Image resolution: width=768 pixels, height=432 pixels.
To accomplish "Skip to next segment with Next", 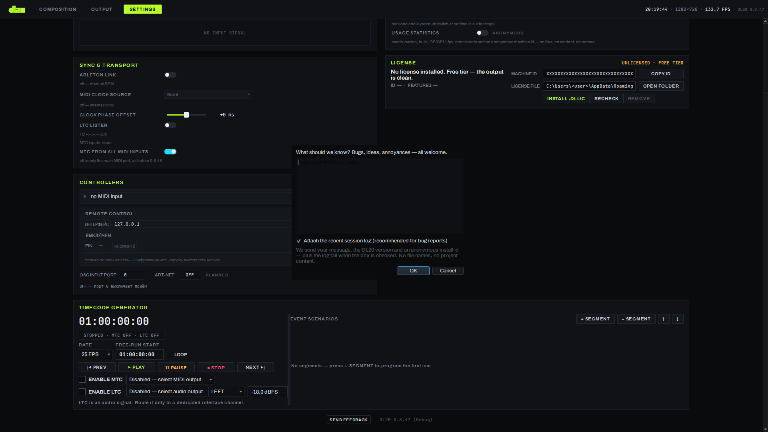I will (255, 367).
